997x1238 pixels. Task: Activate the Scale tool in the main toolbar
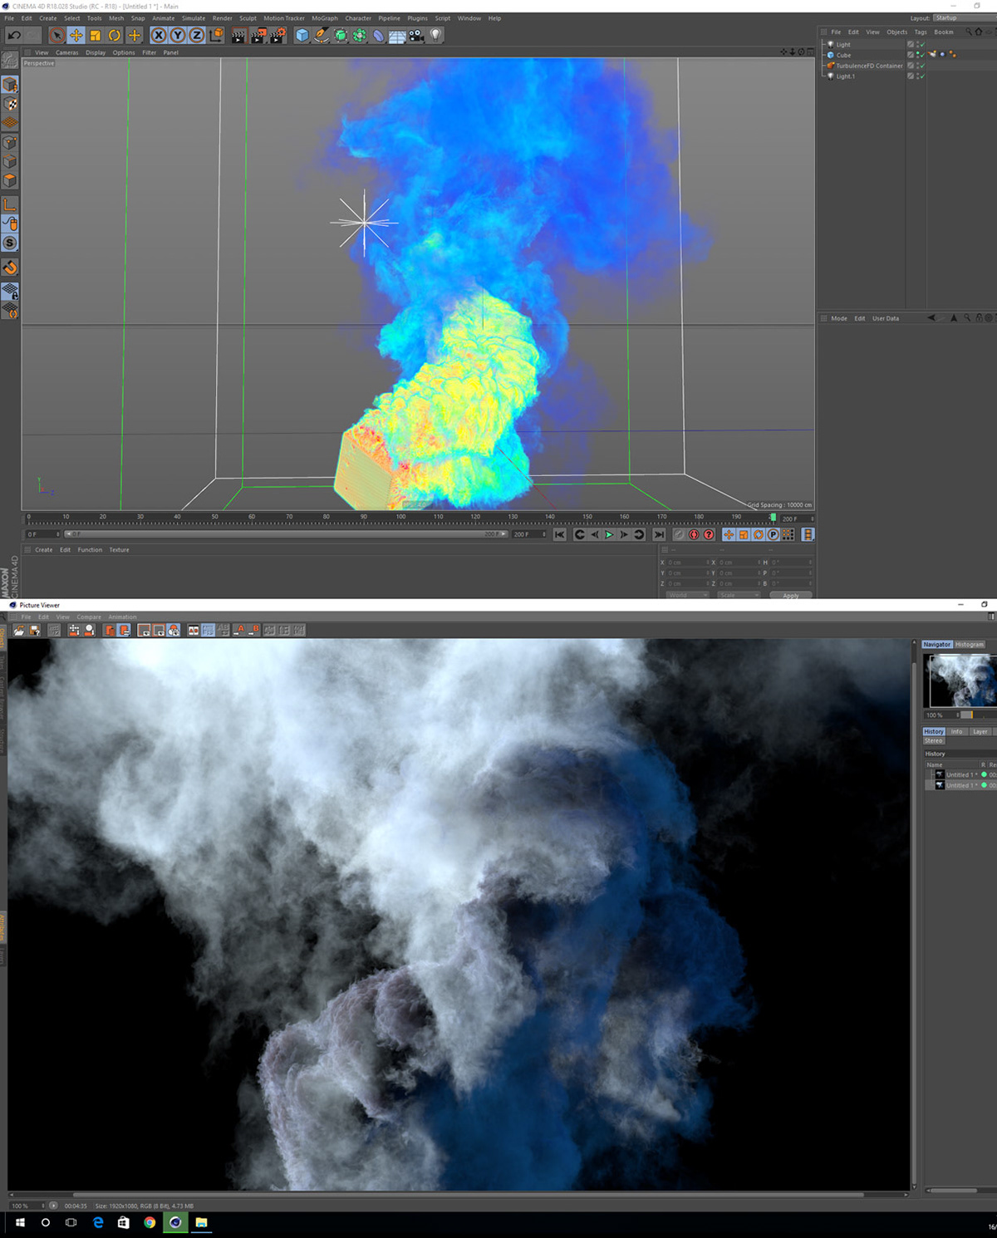click(x=96, y=35)
